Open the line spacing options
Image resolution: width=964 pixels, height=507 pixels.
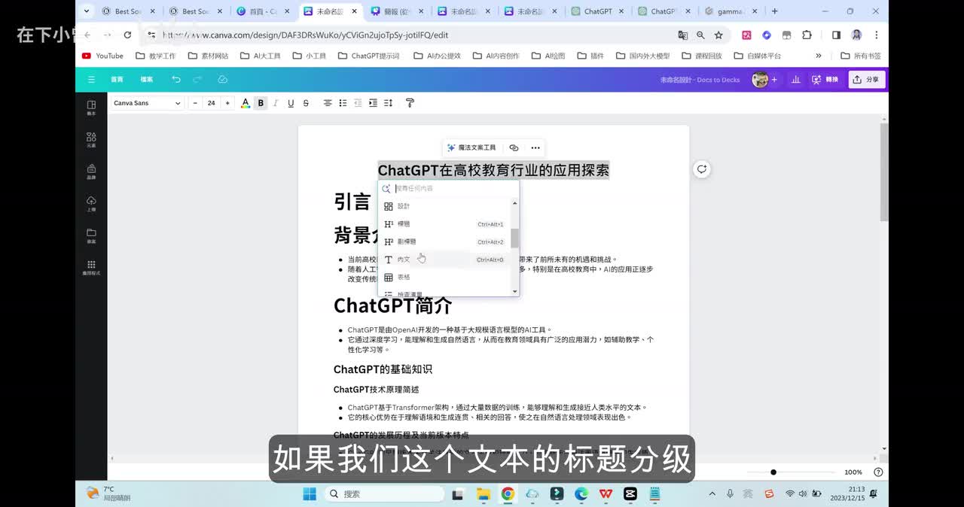(x=389, y=103)
